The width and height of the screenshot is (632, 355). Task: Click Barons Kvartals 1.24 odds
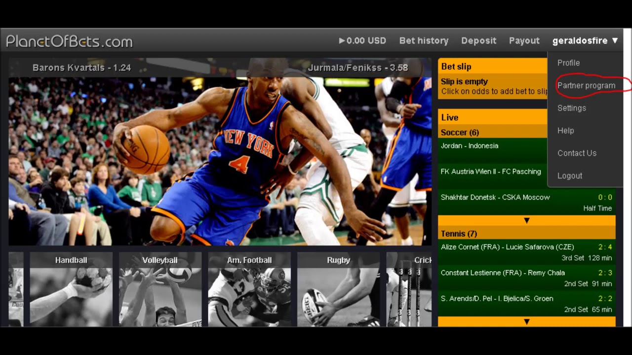coord(81,68)
